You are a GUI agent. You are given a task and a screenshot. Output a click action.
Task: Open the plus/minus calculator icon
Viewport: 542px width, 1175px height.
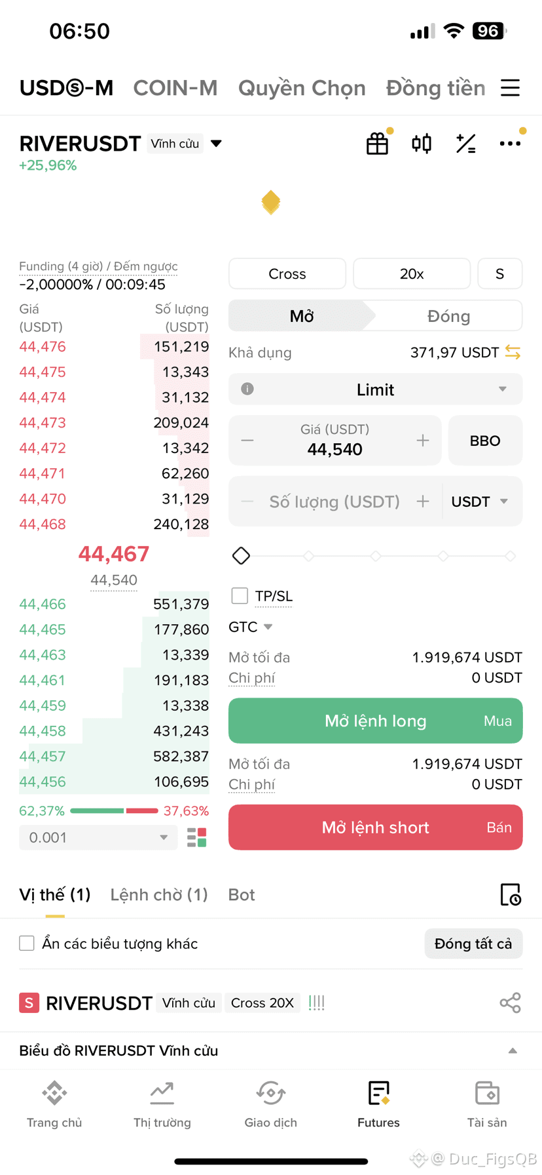point(465,144)
